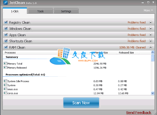Expand the Windows Clean section arrow
The height and width of the screenshot is (115, 157).
click(x=151, y=29)
